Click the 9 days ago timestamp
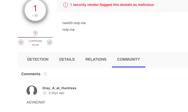The width and height of the screenshot is (188, 112). point(56,93)
